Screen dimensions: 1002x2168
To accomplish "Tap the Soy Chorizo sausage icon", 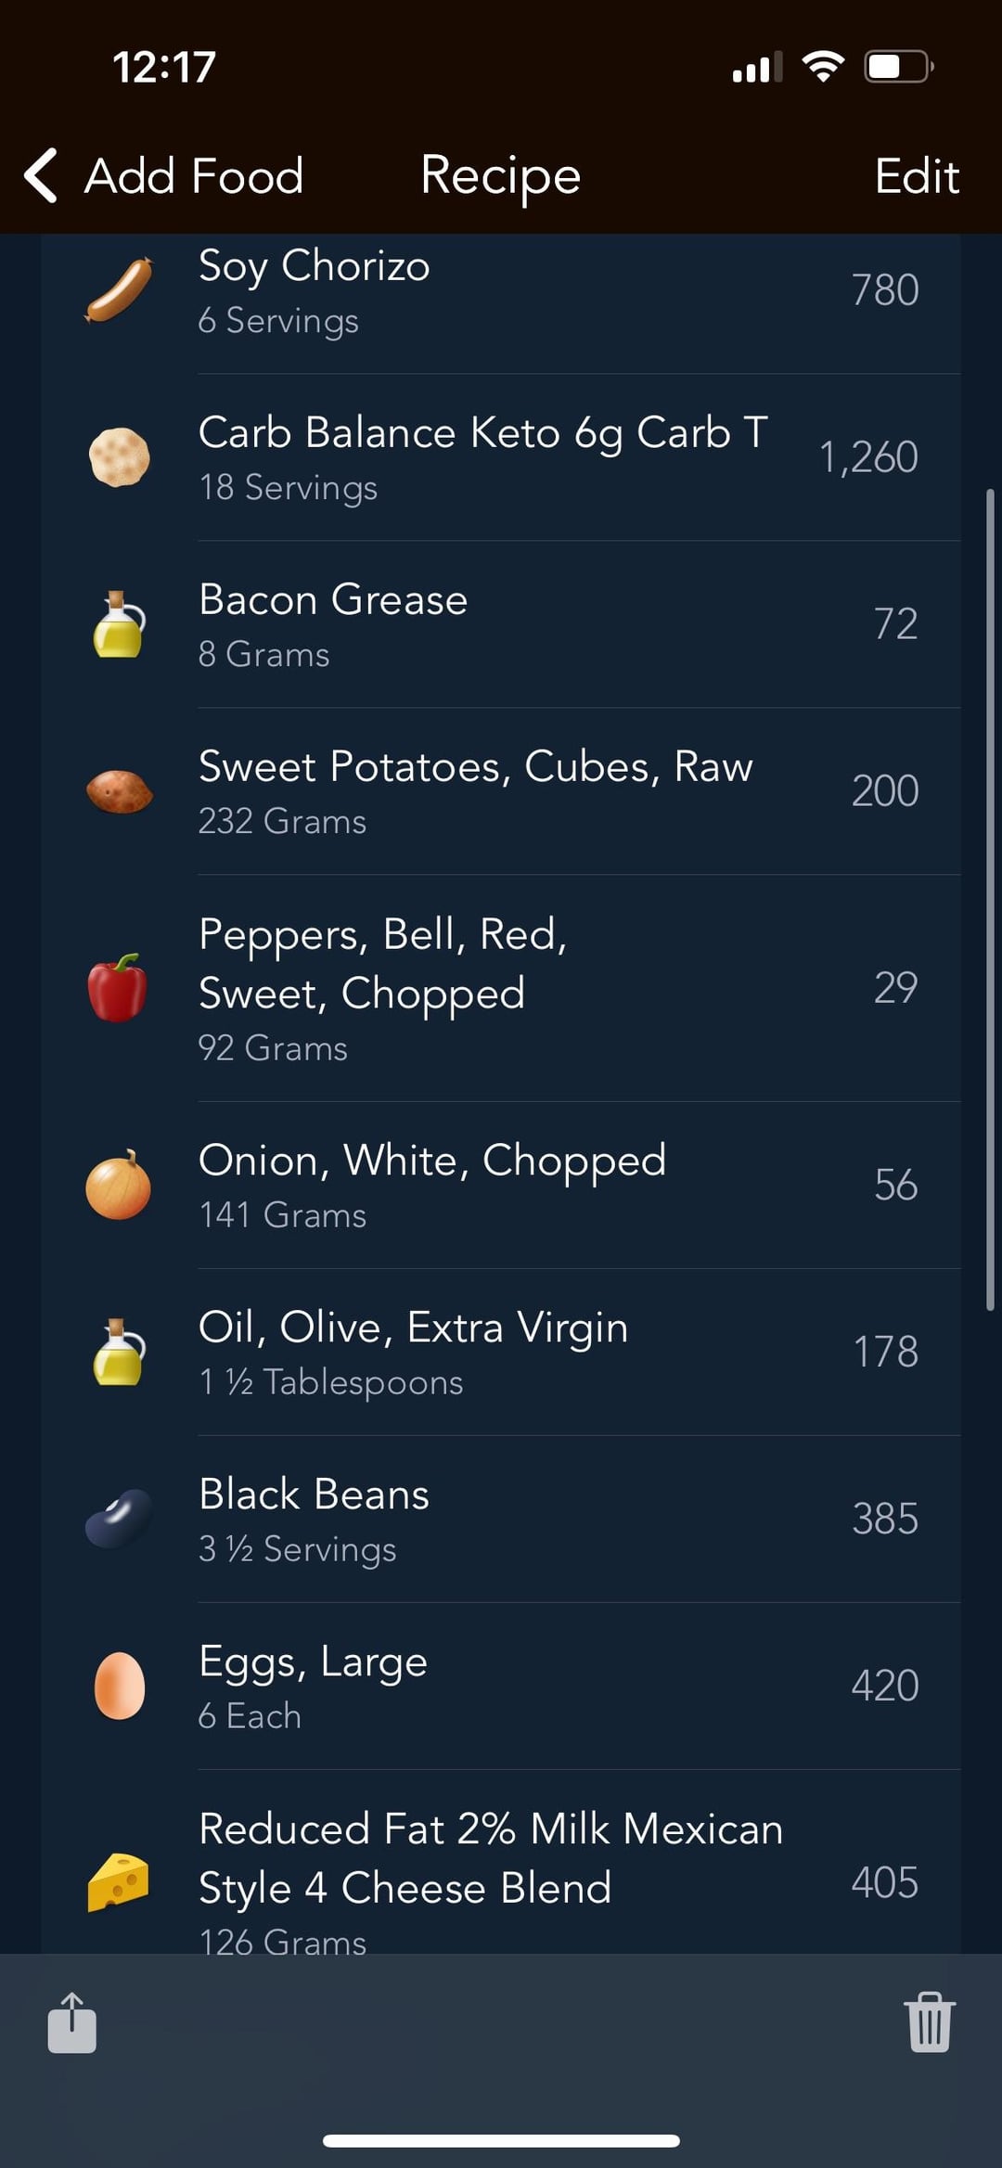I will [x=119, y=290].
